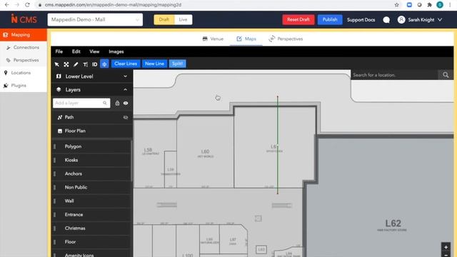Viewport: 457px width, 257px height.
Task: Go back in the browser
Action: click(7, 5)
